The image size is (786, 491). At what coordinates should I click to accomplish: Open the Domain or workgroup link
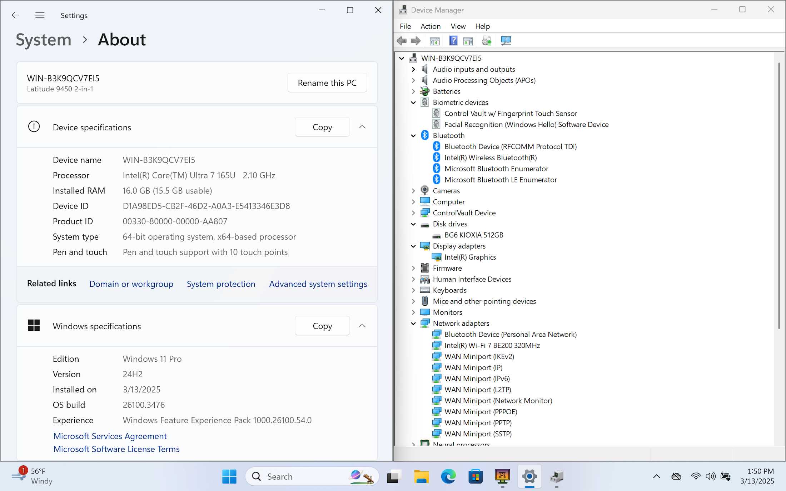(131, 284)
